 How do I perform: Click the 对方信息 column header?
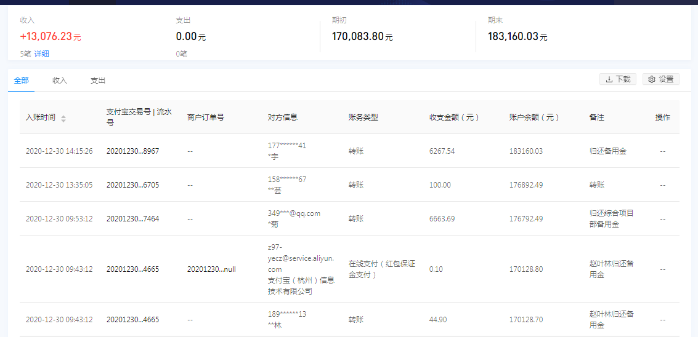[x=283, y=117]
